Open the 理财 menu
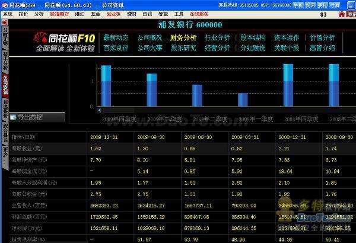The height and width of the screenshot is (243, 356). 132,14
